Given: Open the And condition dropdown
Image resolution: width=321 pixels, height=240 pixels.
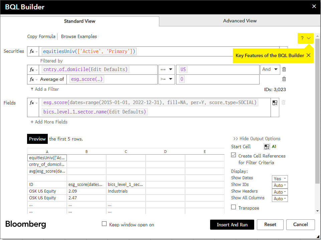Looking at the screenshot, I should (x=270, y=69).
